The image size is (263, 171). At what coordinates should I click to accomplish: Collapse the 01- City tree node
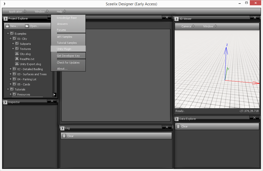point(10,38)
